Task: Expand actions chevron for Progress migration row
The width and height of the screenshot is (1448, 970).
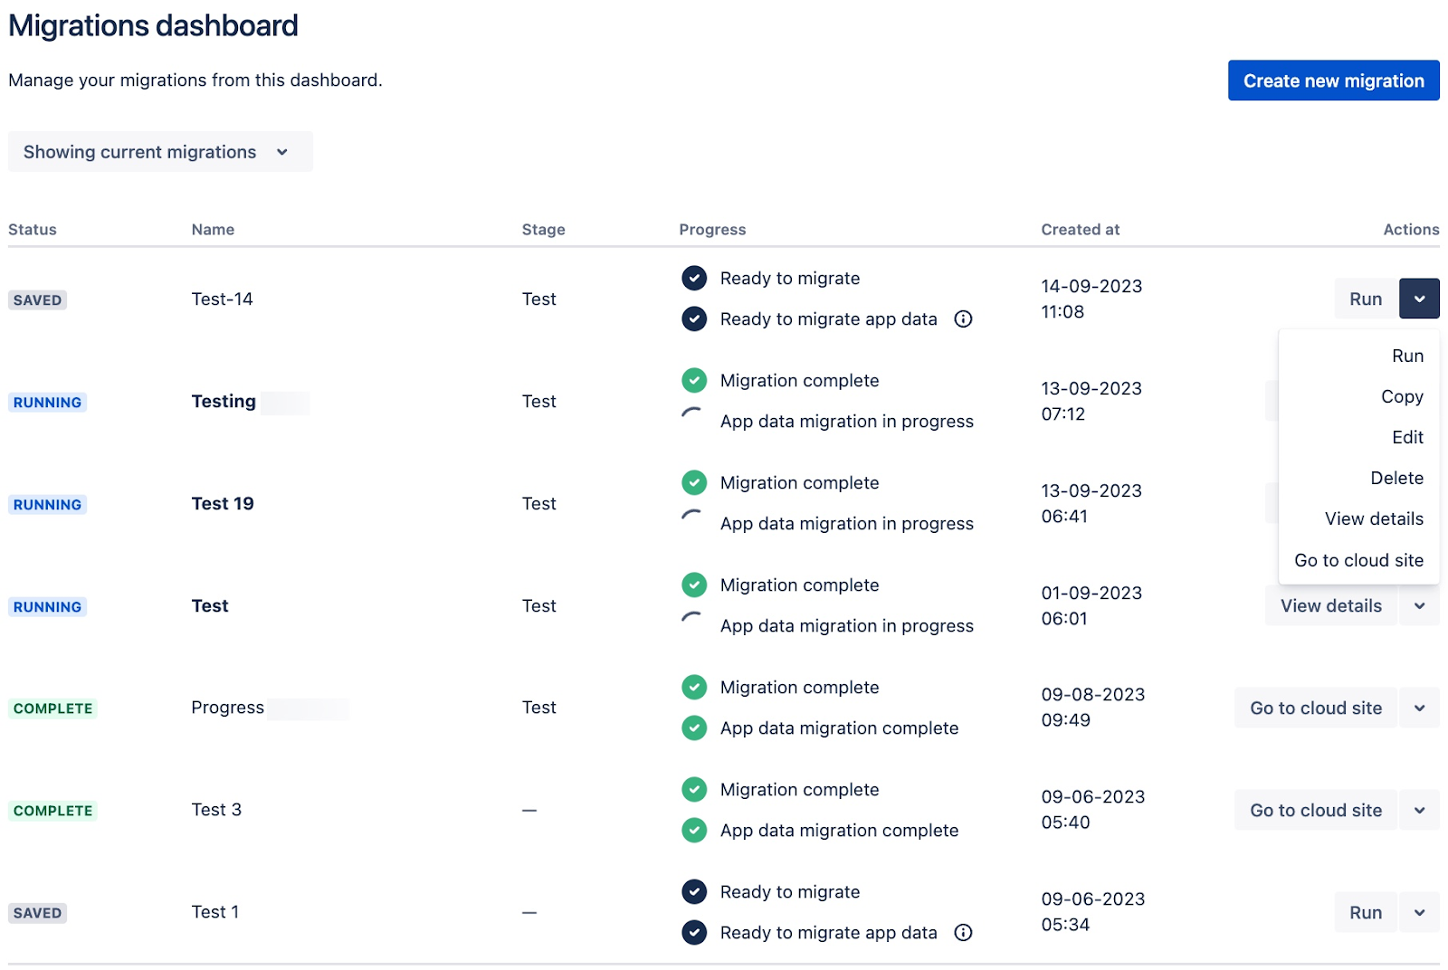Action: [1419, 708]
